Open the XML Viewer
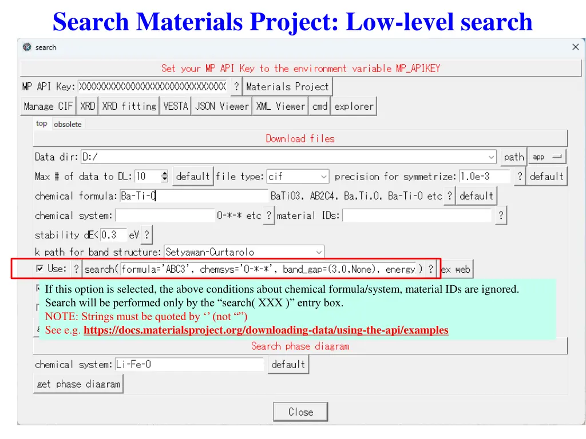 [x=280, y=106]
